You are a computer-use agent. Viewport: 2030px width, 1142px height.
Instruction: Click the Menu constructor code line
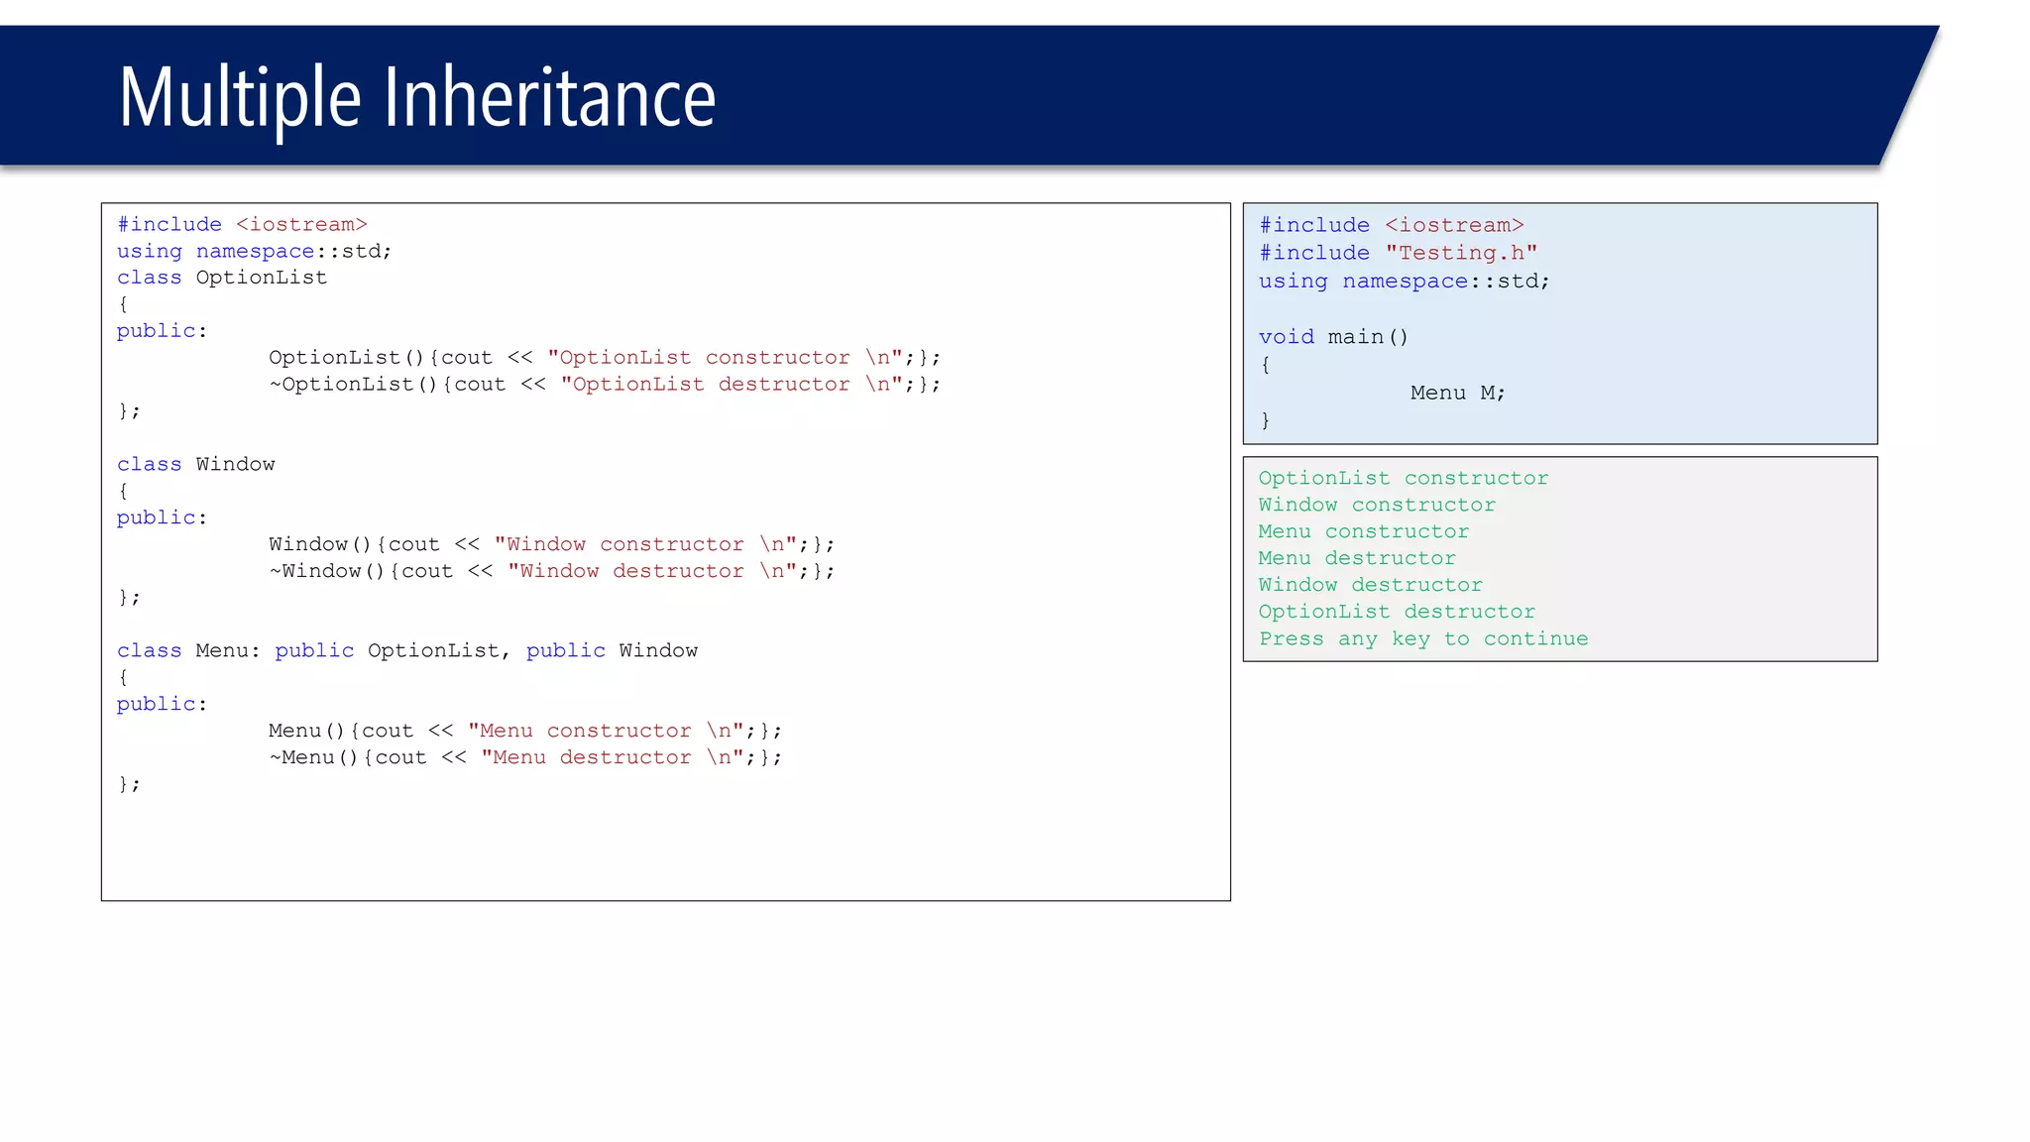pos(524,731)
